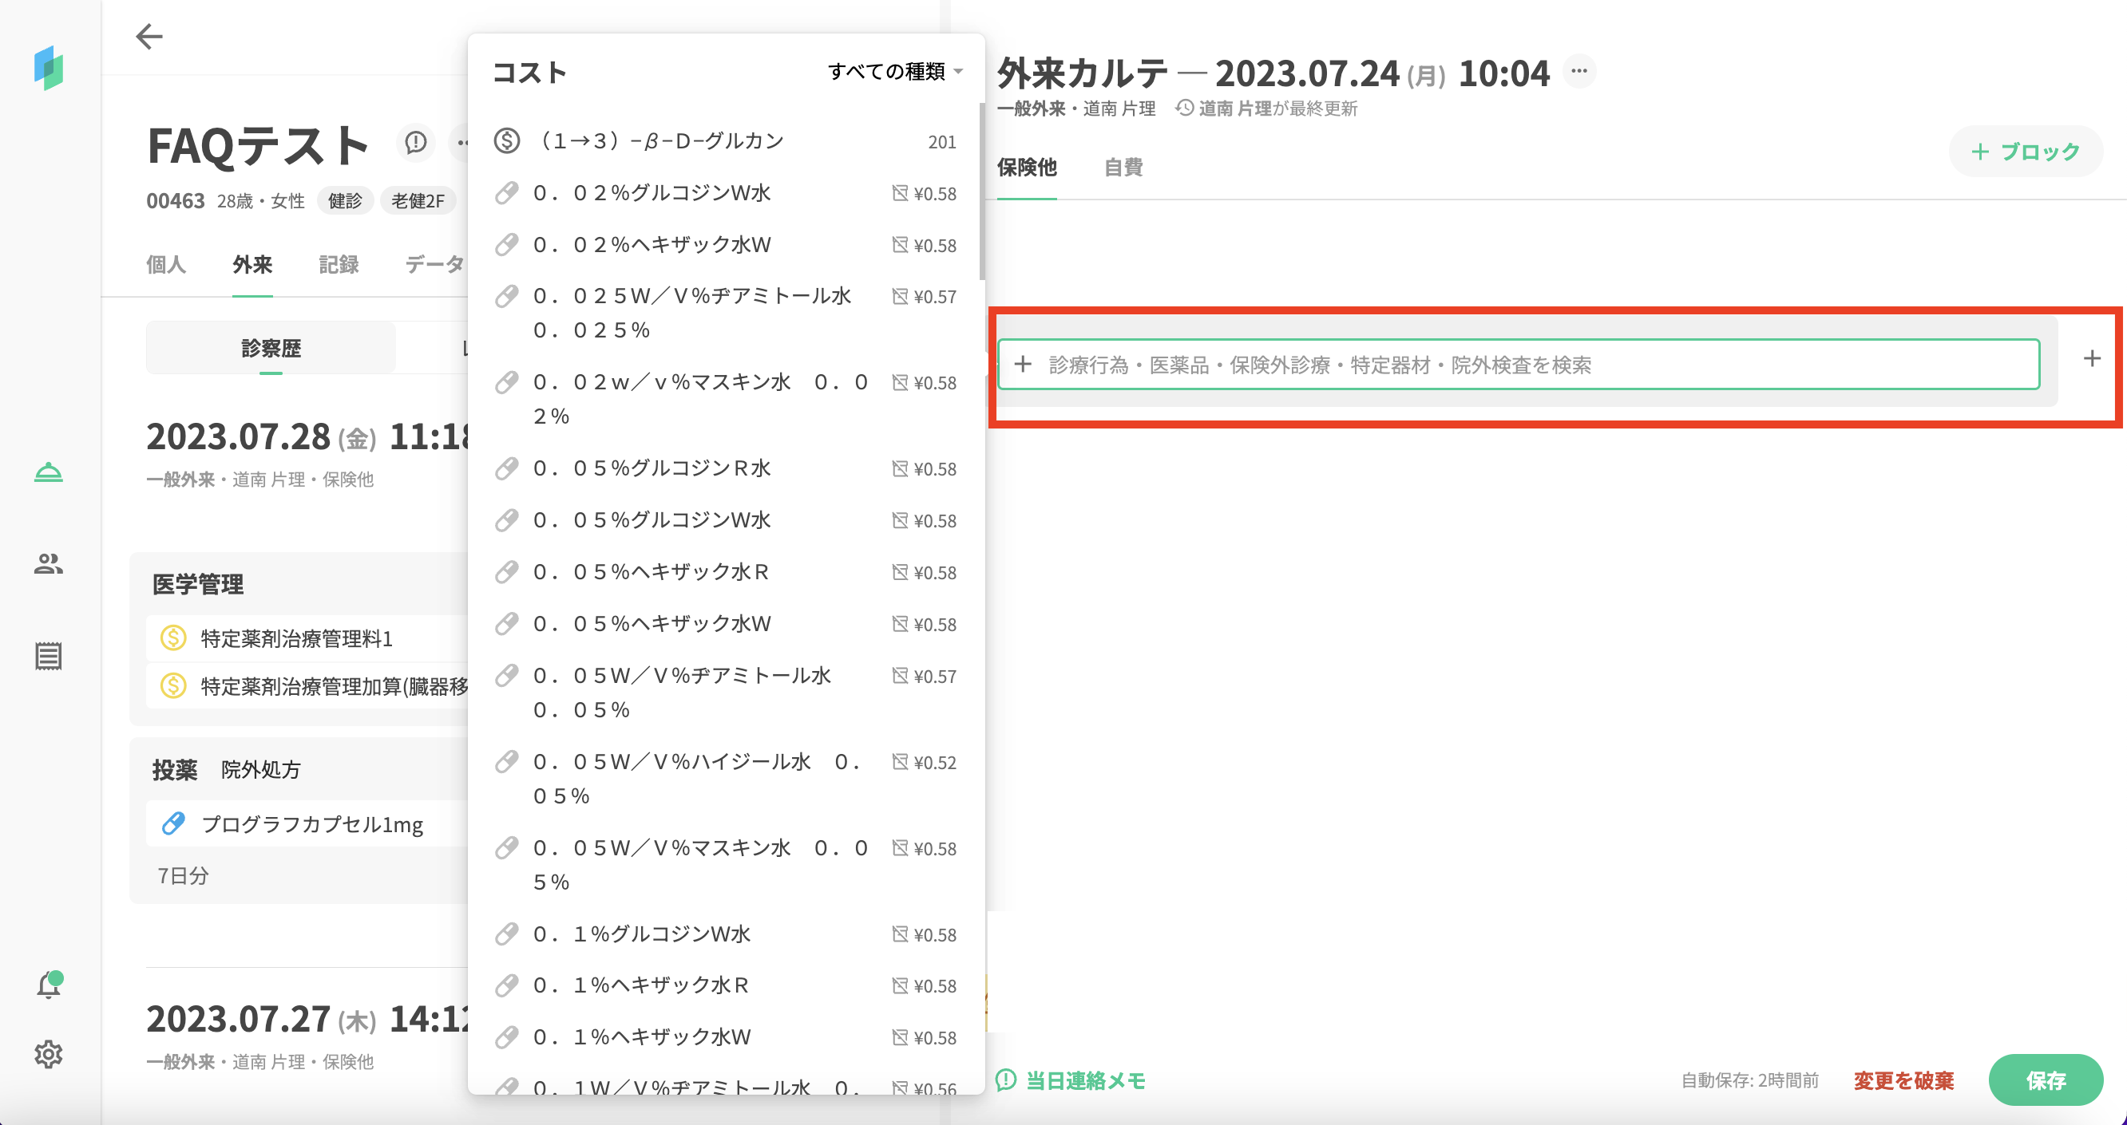Select 保険他 tab
The height and width of the screenshot is (1125, 2127).
1026,168
